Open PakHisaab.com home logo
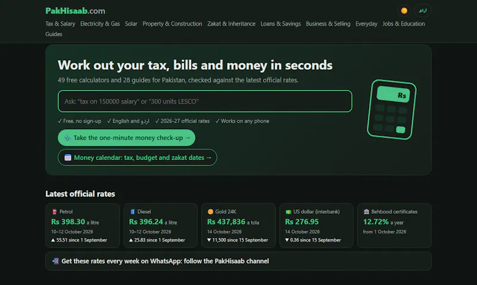 (x=75, y=11)
